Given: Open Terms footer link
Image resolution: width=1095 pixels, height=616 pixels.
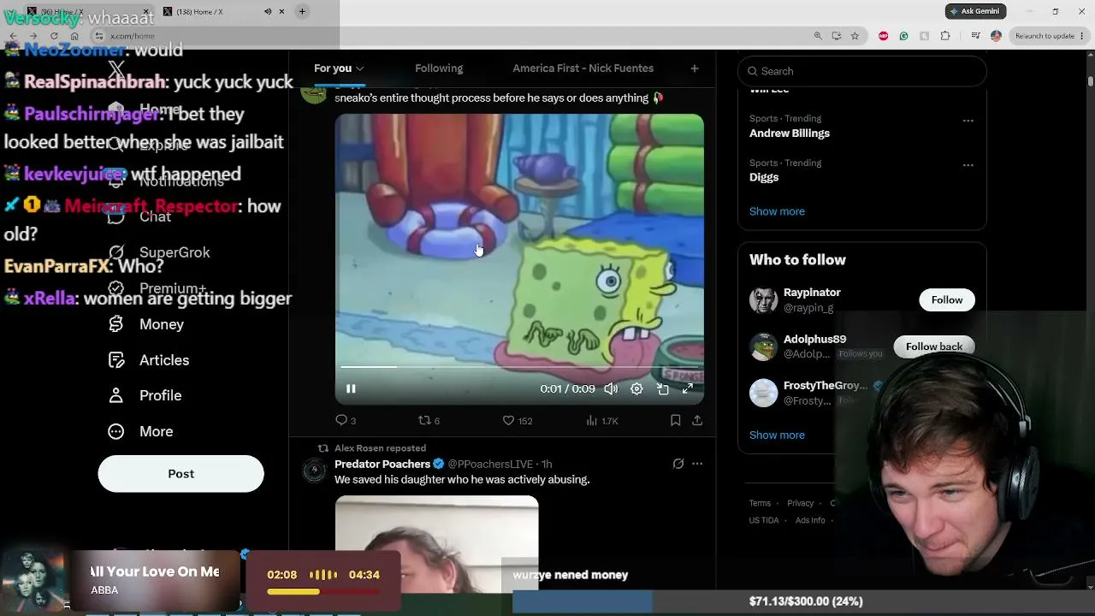Looking at the screenshot, I should [x=760, y=503].
